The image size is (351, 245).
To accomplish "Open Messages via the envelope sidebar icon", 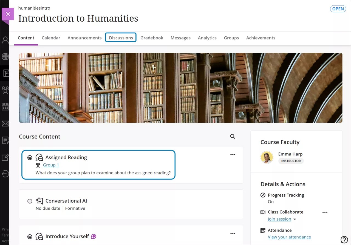I will click(x=5, y=123).
